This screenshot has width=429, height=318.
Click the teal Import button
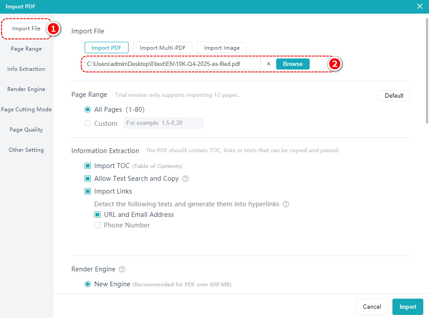407,307
